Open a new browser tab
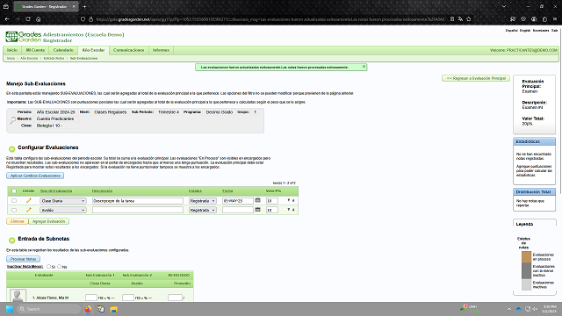 click(x=84, y=6)
